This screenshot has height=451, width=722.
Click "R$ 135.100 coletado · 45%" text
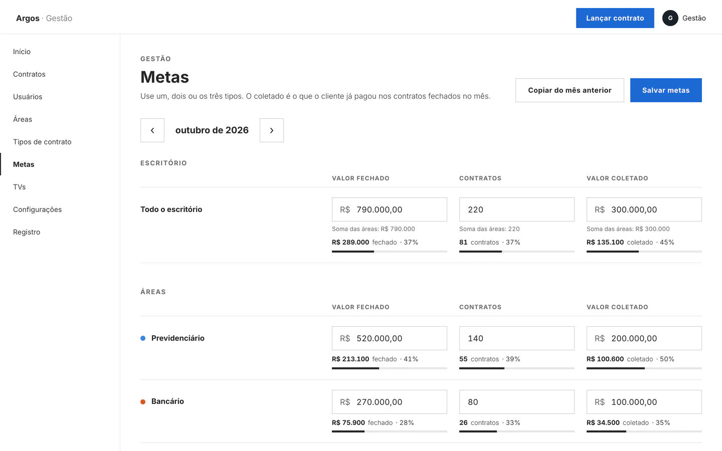click(x=630, y=243)
